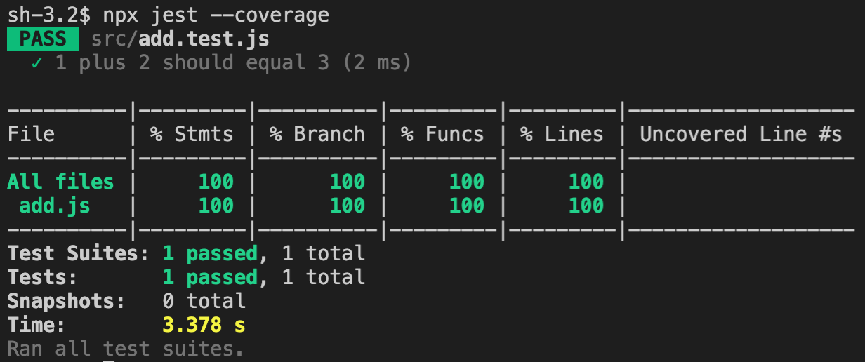Open the add.js entry in the coverage table
Screen dimensions: 865x362
click(55, 206)
